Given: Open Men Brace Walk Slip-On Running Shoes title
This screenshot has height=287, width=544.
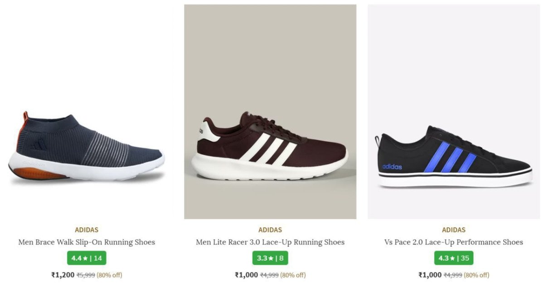Looking at the screenshot, I should (x=87, y=242).
